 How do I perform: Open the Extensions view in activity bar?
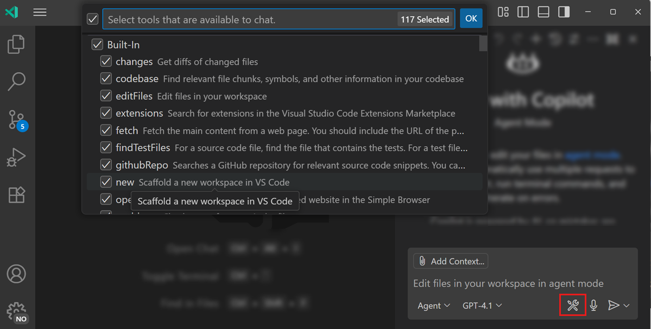17,194
